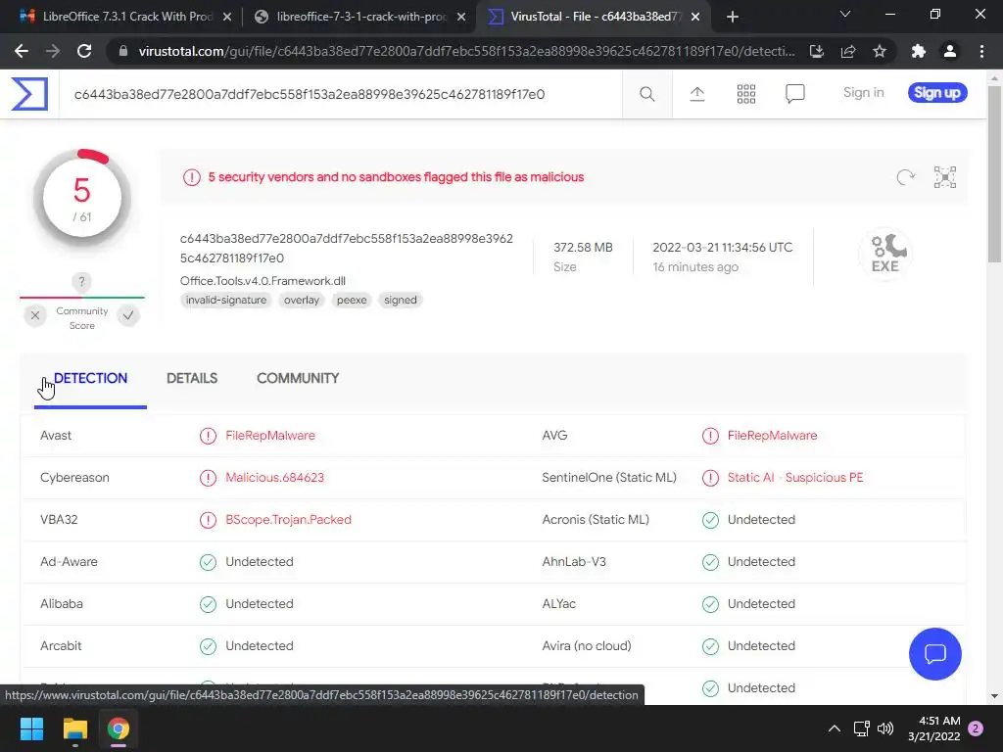Click the SentinelOne alert icon
The image size is (1003, 752).
[710, 478]
